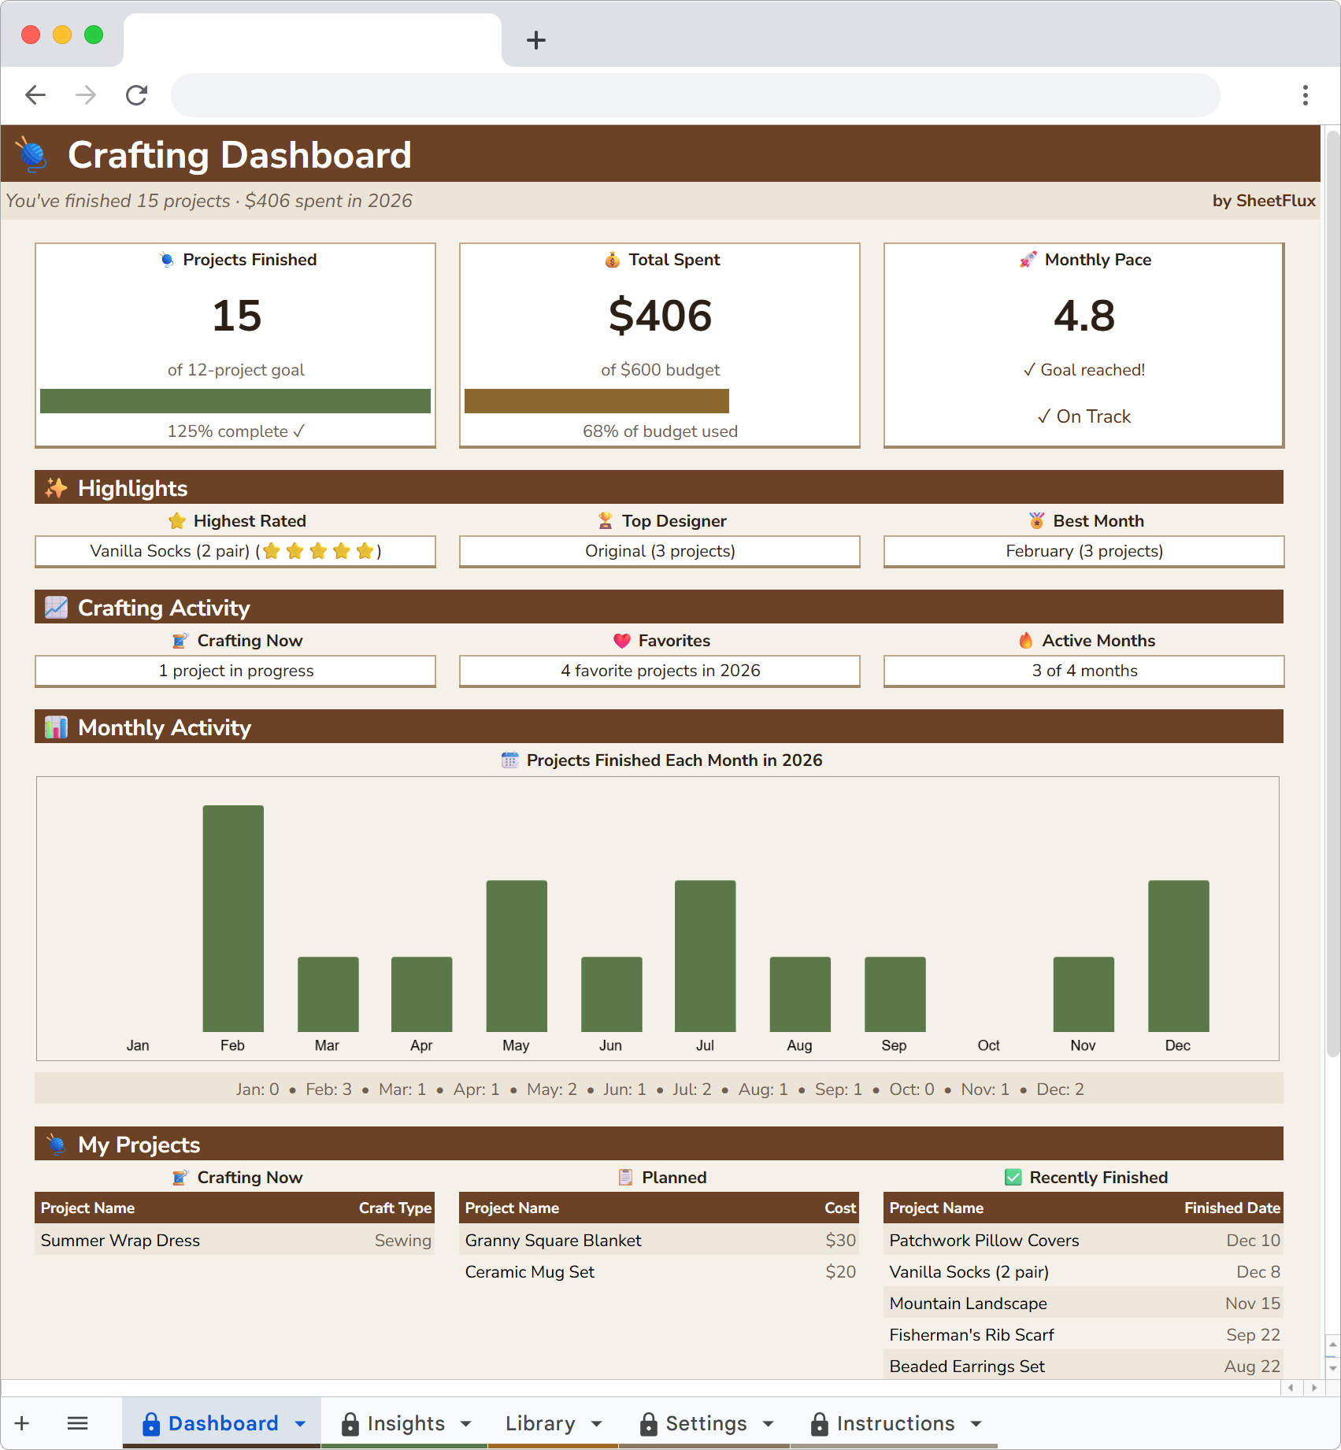The image size is (1341, 1450).
Task: Switch to the Library tab
Action: (542, 1423)
